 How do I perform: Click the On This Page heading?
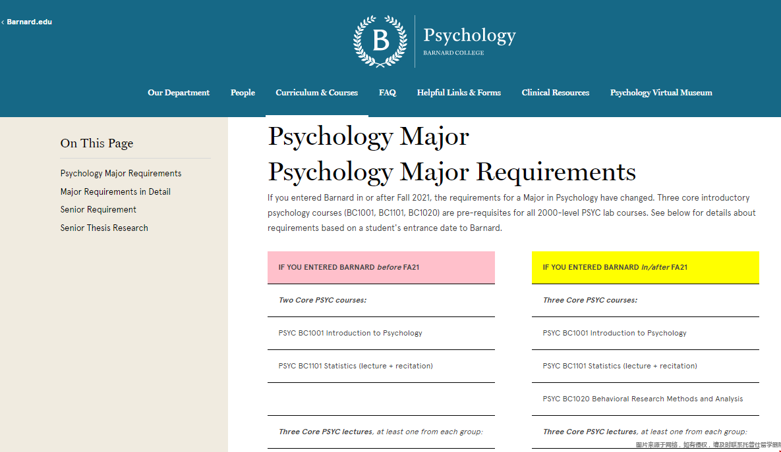(x=97, y=143)
